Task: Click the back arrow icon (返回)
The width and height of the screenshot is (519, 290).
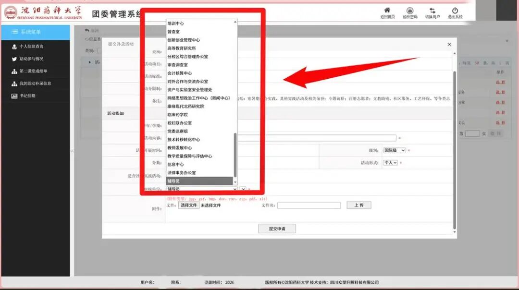Action: (x=86, y=30)
